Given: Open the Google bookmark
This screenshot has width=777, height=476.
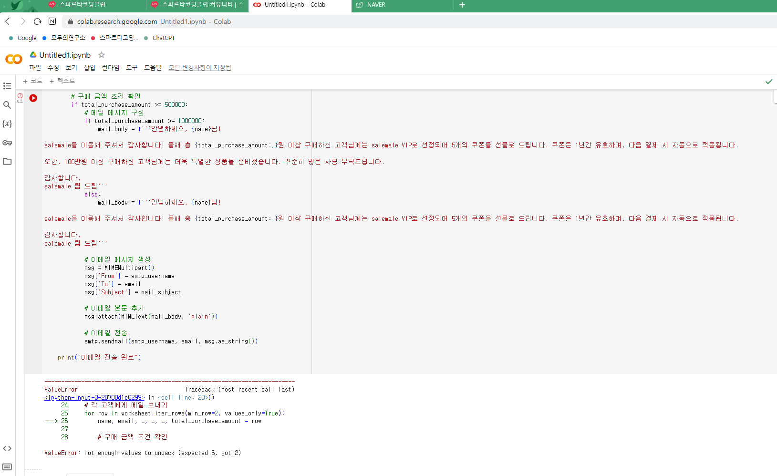Looking at the screenshot, I should 23,38.
